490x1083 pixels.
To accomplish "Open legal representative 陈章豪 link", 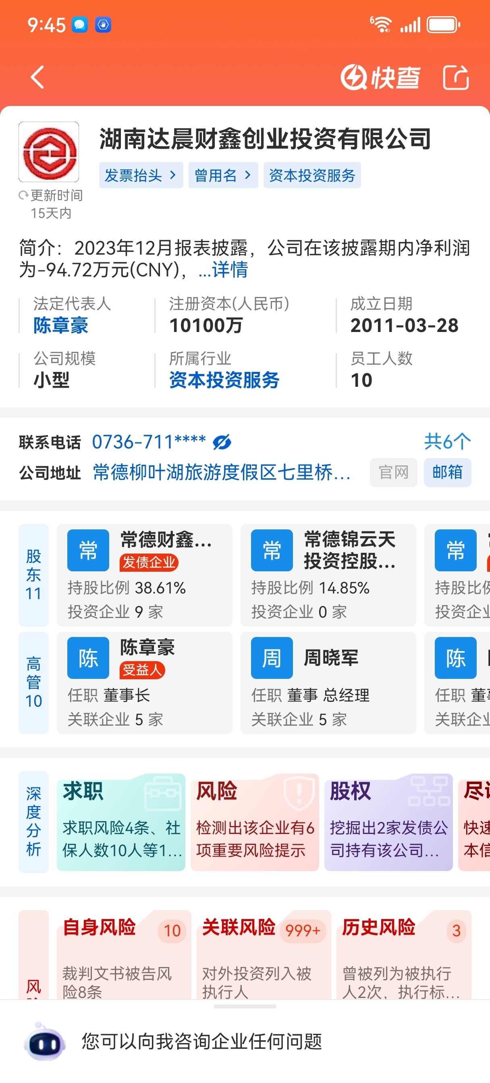I will [61, 326].
